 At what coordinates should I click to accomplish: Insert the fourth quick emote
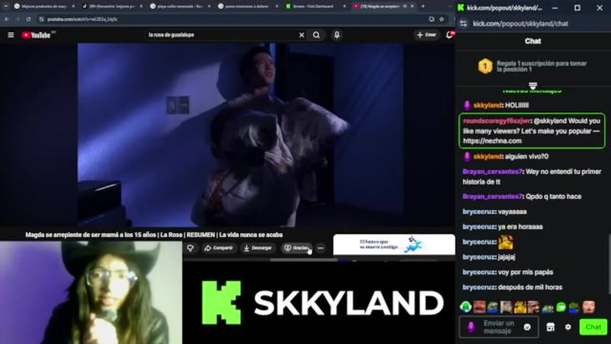(x=506, y=307)
